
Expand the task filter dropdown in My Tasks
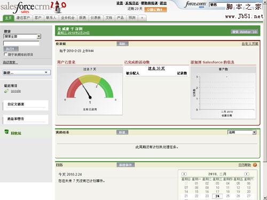tap(242, 132)
